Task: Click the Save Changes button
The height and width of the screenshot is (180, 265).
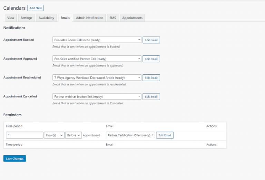Action: 14,158
